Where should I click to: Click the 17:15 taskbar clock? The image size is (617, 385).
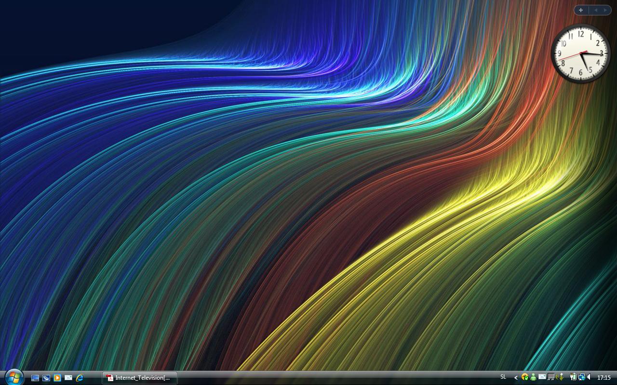tap(604, 378)
